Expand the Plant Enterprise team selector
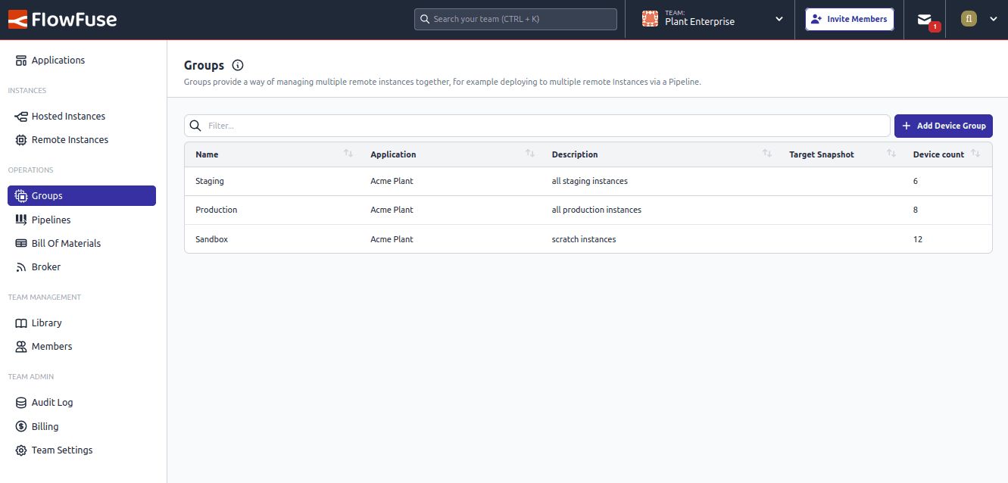 tap(779, 20)
